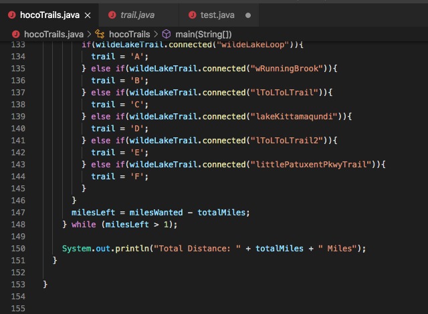
Task: Click Java file icon in breadcrumb bar
Action: pos(16,34)
